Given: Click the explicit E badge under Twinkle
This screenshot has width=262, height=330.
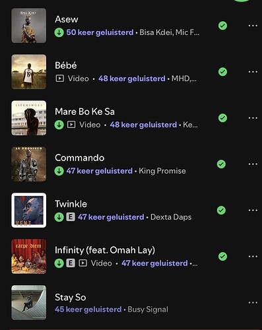Looking at the screenshot, I should [71, 217].
